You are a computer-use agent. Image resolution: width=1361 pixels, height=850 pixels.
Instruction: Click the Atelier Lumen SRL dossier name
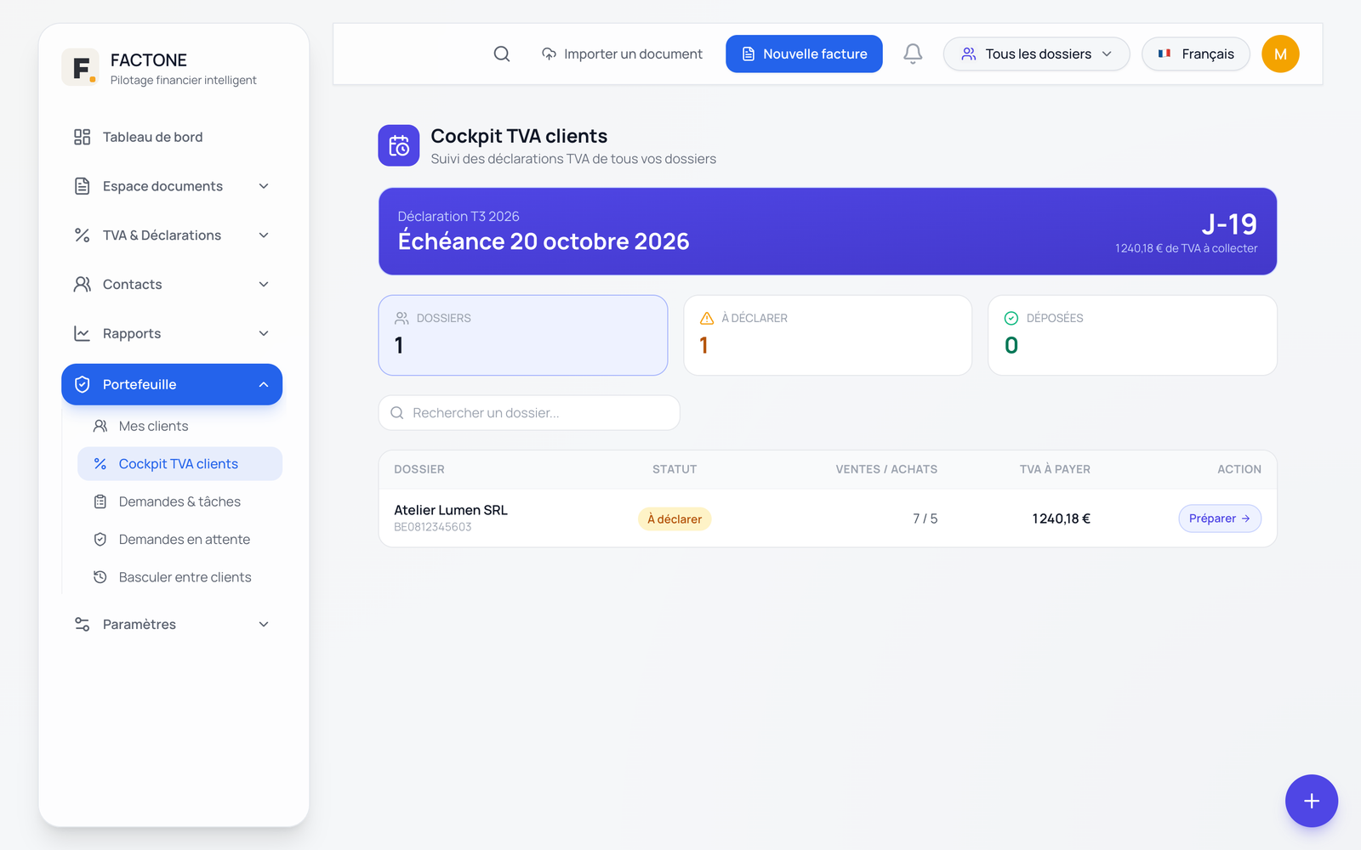pyautogui.click(x=451, y=510)
